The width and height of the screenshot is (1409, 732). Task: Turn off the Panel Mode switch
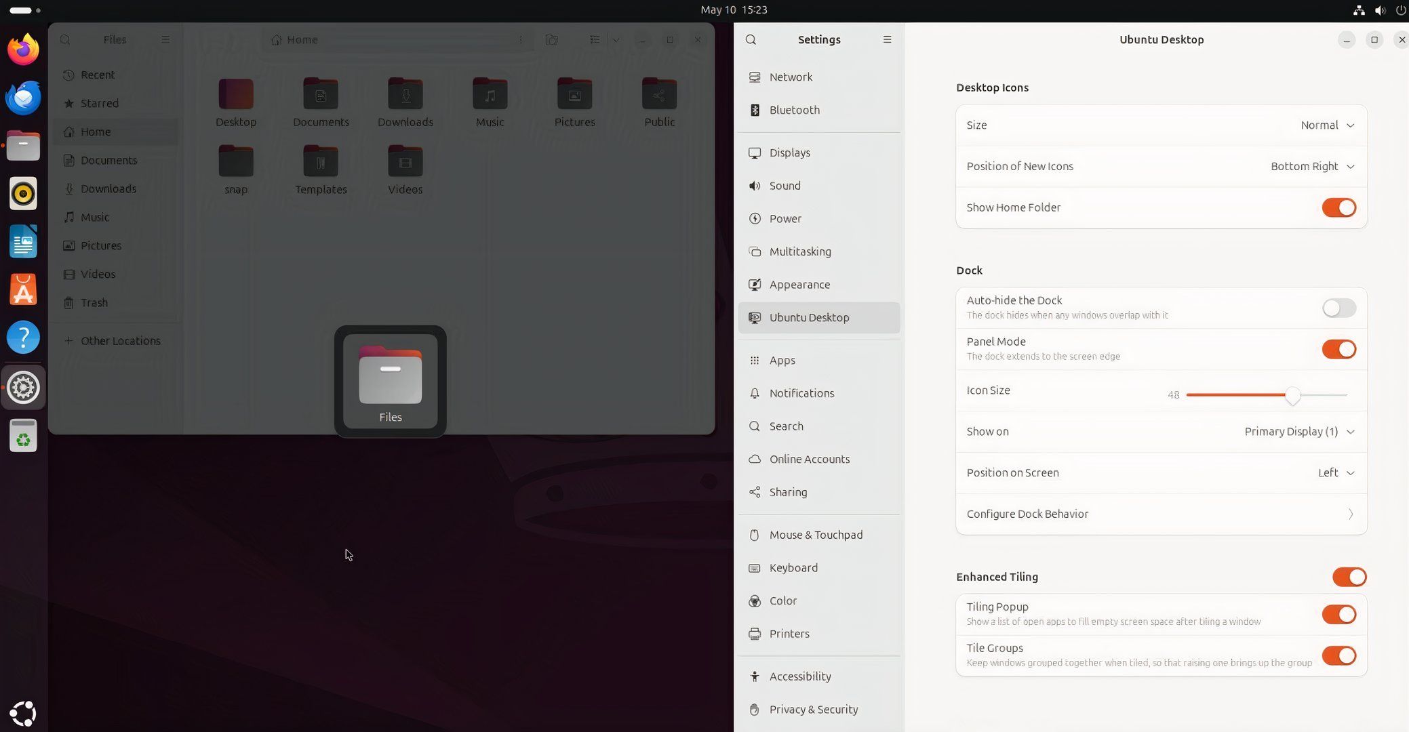[x=1338, y=349]
